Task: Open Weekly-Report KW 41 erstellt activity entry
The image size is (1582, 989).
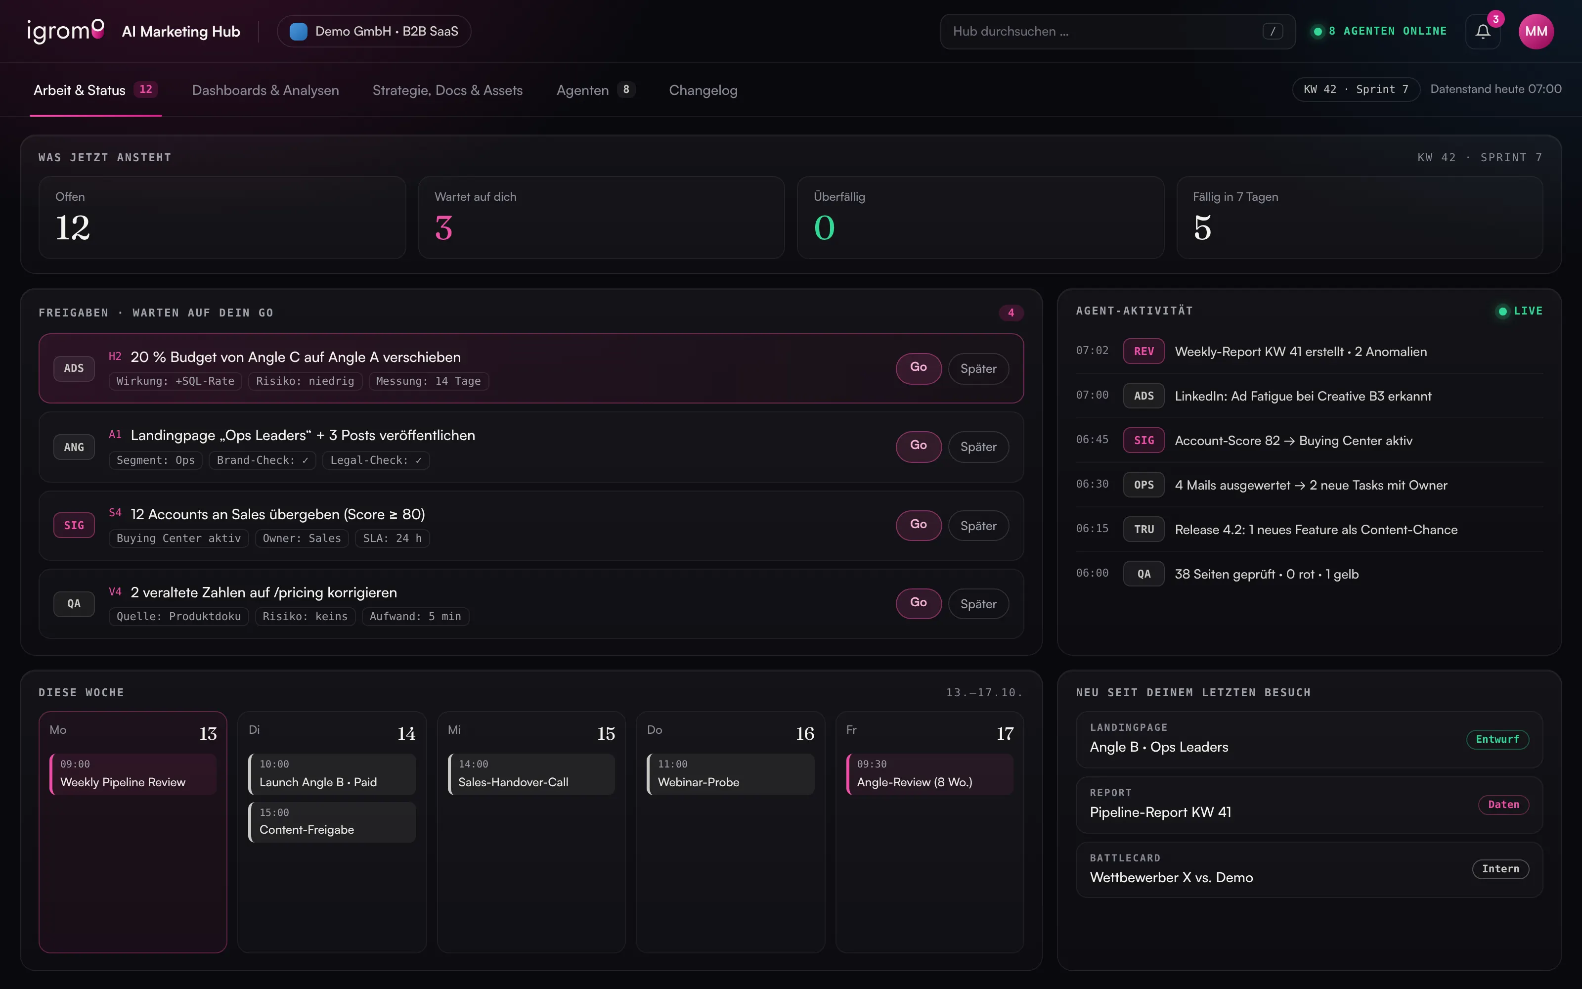Action: (1309, 351)
